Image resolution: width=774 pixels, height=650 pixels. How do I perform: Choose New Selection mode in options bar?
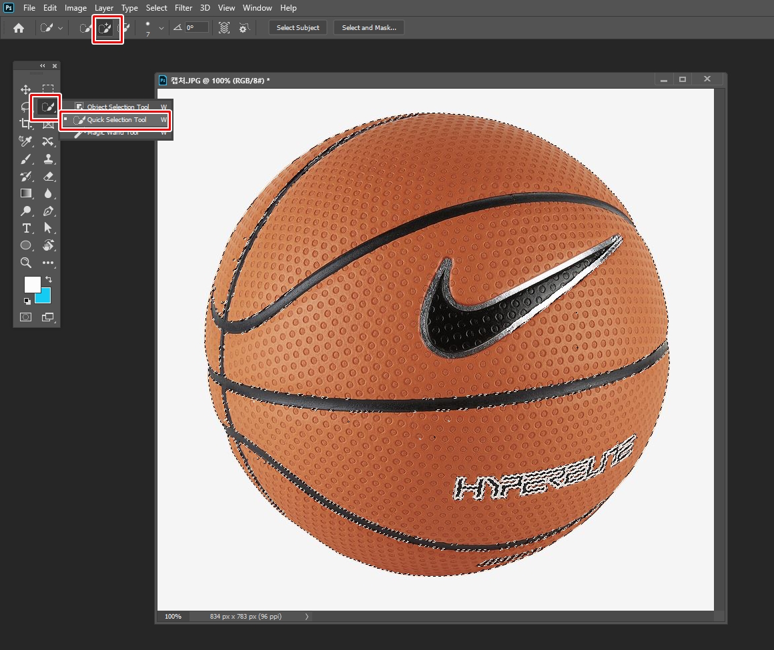coord(85,28)
